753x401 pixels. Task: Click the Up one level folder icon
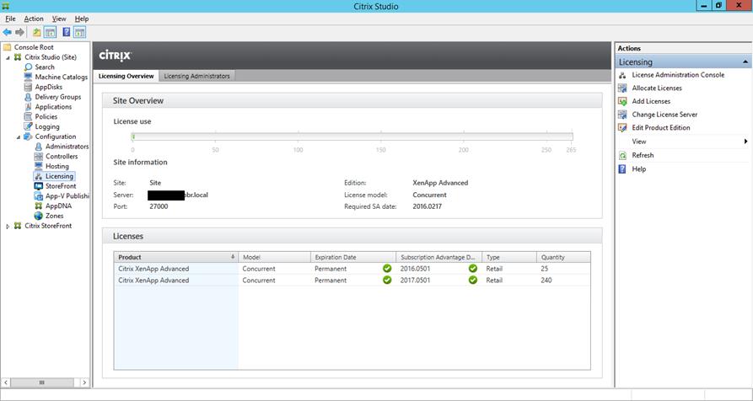[x=37, y=32]
